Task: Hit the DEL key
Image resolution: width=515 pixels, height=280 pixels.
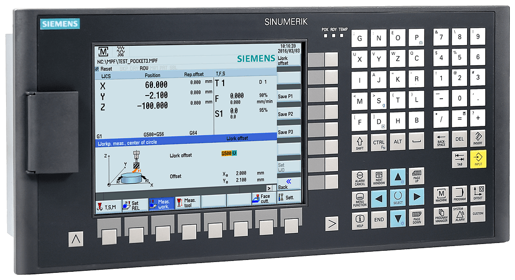Action: pyautogui.click(x=459, y=139)
